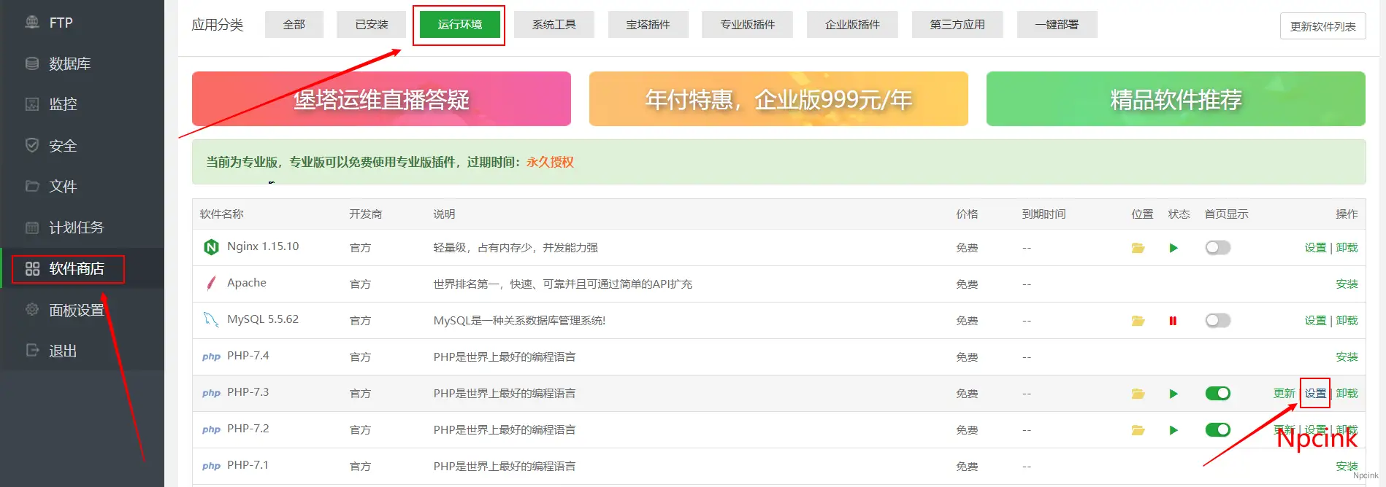1386x487 pixels.
Task: Click the php icon of PHP-7.3
Action: point(211,393)
